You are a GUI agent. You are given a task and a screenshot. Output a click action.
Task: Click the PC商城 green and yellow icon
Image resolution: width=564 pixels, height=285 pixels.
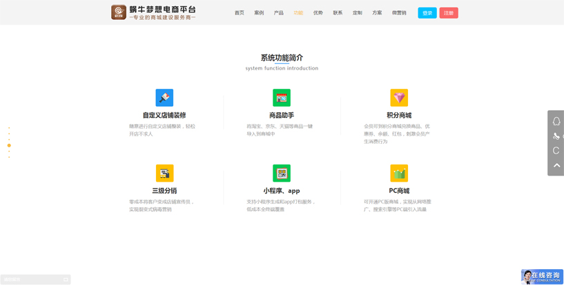399,173
